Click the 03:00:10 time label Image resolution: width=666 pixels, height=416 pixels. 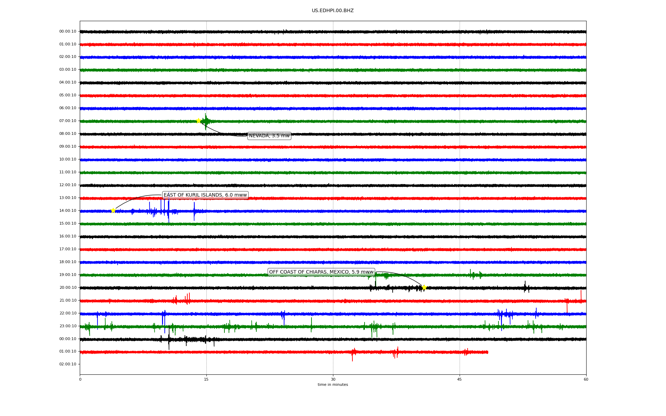pos(68,70)
